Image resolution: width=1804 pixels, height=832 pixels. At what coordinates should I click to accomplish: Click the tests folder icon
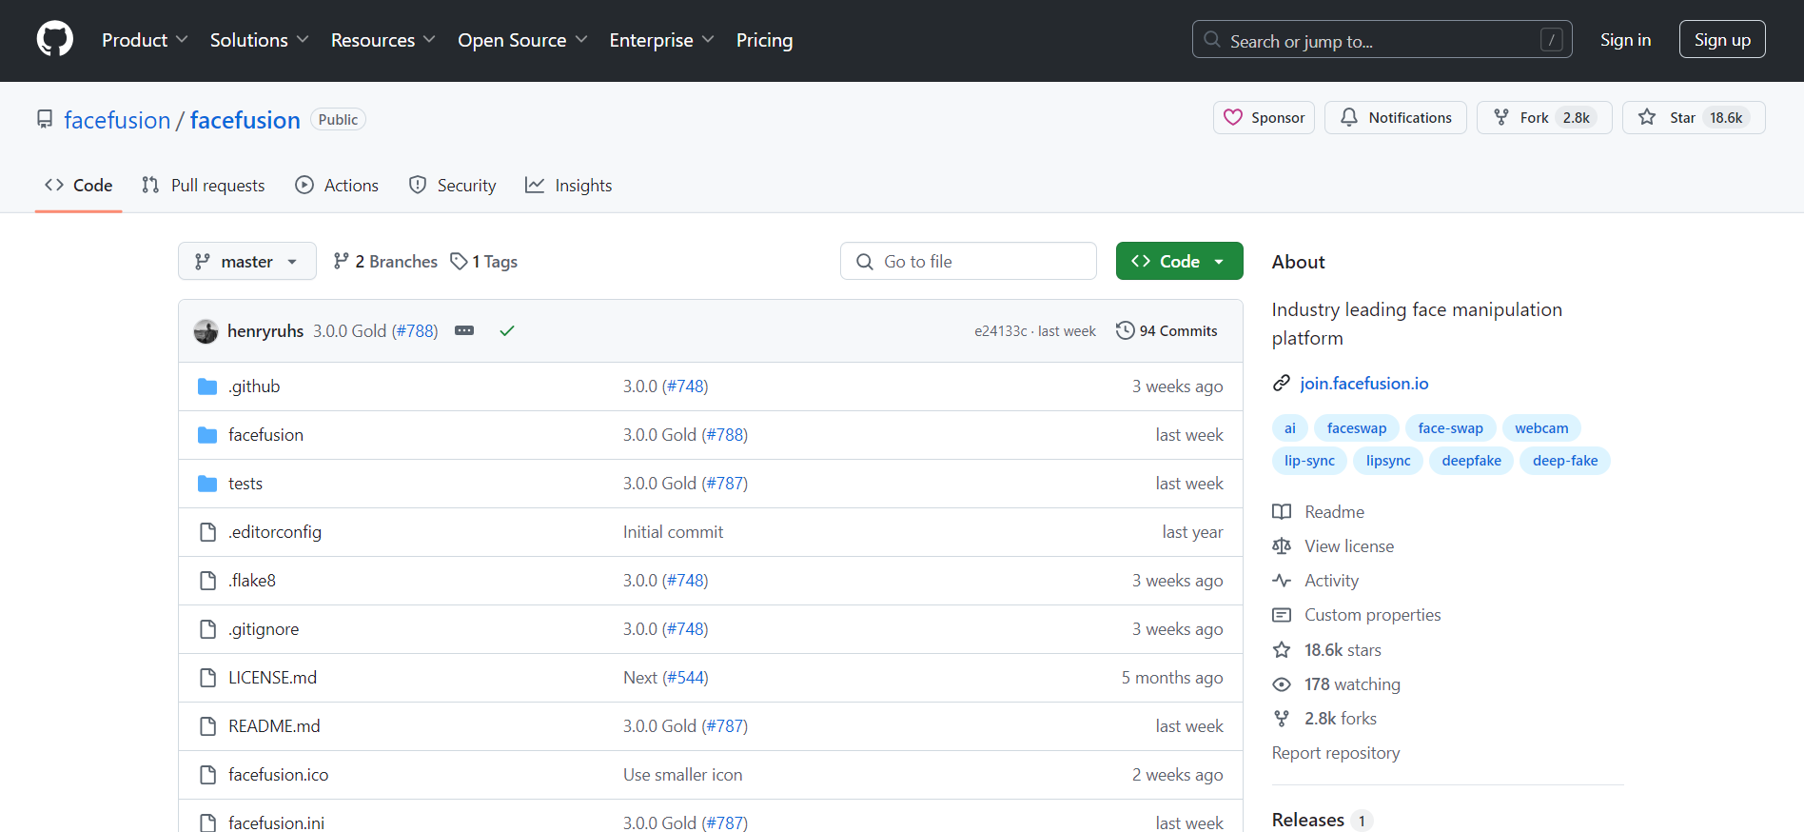[207, 483]
